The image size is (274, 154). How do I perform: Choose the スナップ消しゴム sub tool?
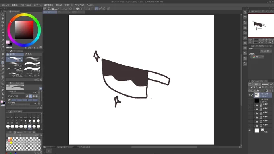coord(15,74)
